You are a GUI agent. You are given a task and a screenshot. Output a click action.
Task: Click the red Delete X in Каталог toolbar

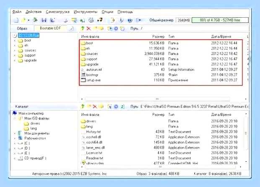[x=95, y=106]
